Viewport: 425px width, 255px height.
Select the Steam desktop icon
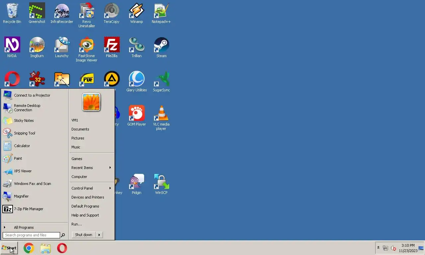[161, 47]
